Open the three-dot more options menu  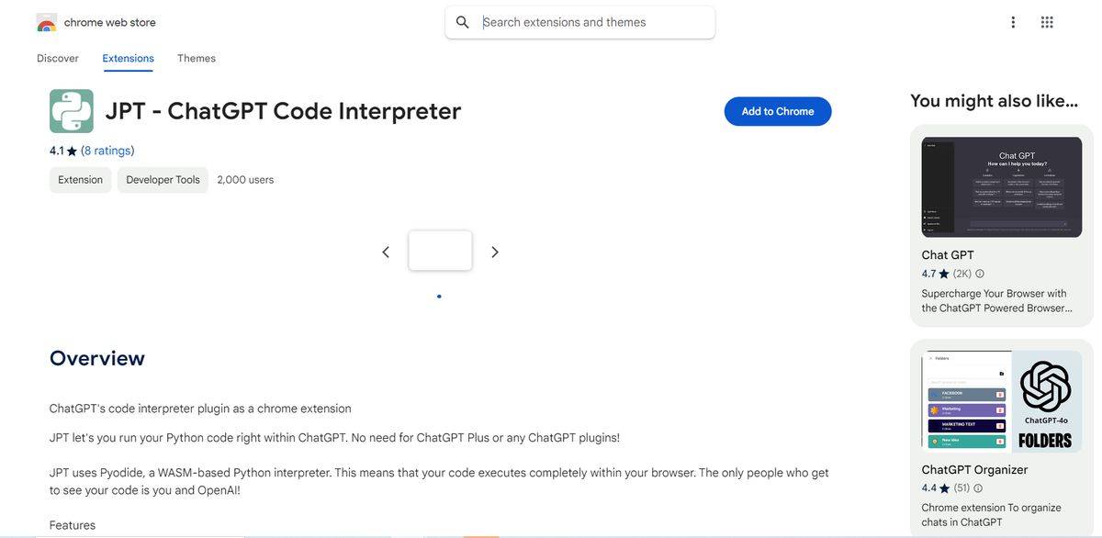1013,22
